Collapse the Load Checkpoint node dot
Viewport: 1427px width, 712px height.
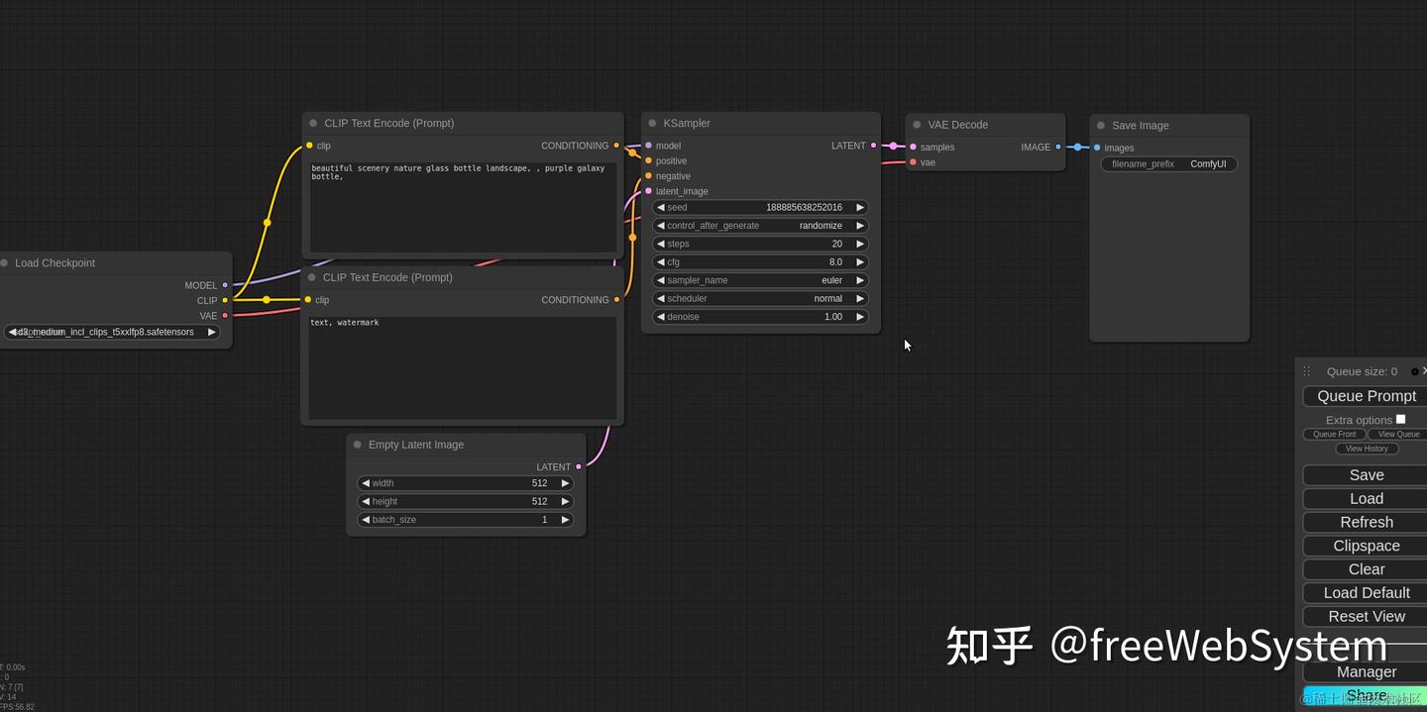point(4,263)
